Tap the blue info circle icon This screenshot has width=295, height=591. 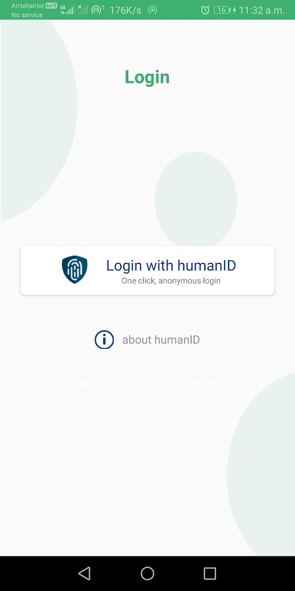tap(104, 340)
